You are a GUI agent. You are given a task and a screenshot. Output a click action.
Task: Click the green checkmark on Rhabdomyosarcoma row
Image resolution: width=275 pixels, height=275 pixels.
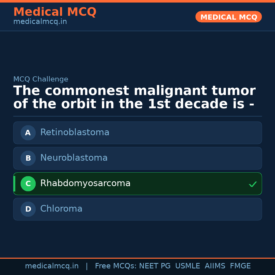[x=253, y=184]
